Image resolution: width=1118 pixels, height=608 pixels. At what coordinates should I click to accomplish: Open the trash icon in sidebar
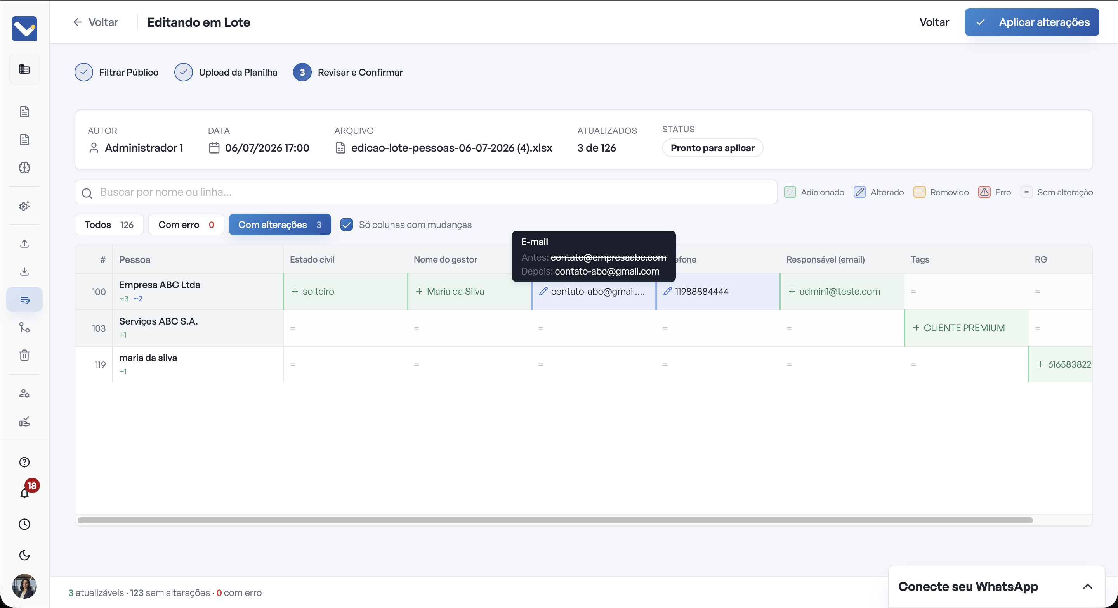pos(24,355)
